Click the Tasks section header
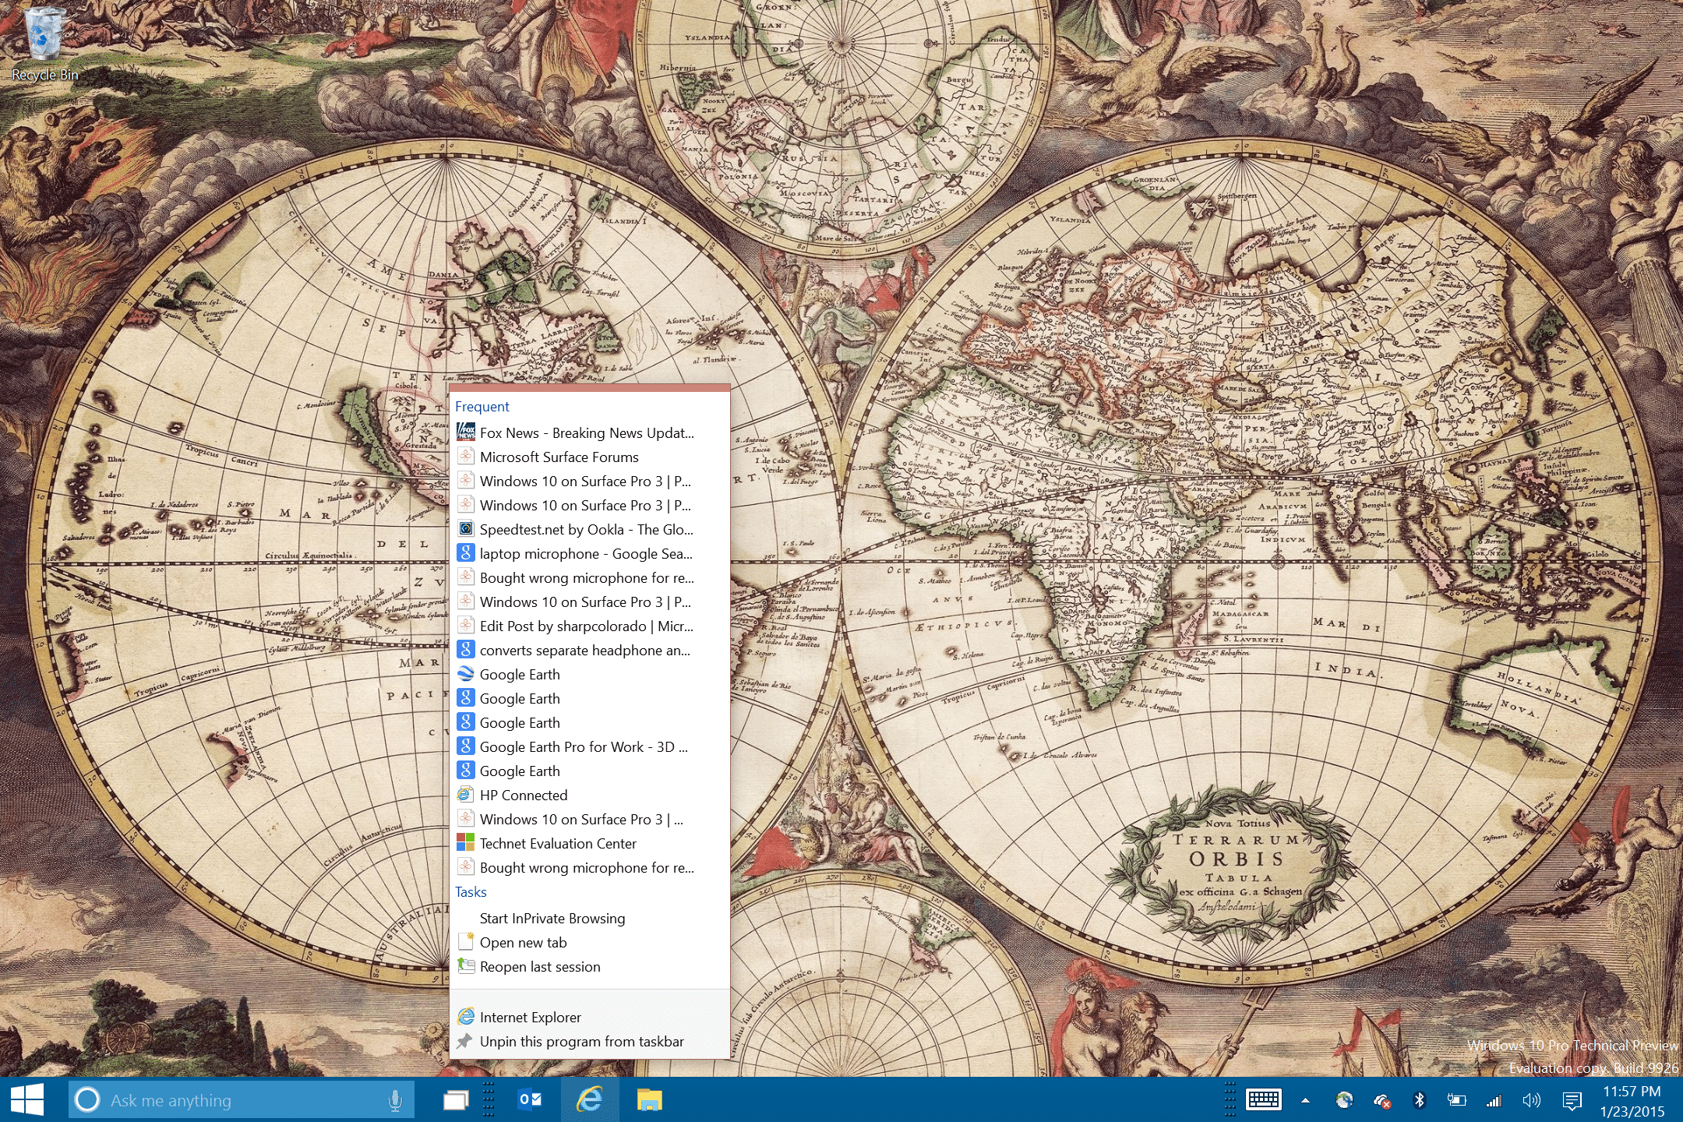Viewport: 1683px width, 1122px height. coord(471,891)
